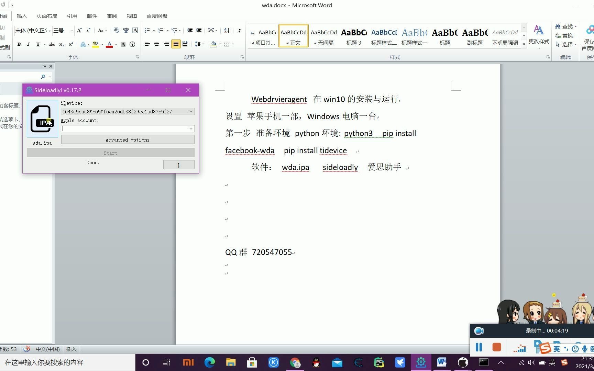
Task: Expand the Apple account dropdown in Sideloadly
Action: pyautogui.click(x=191, y=128)
